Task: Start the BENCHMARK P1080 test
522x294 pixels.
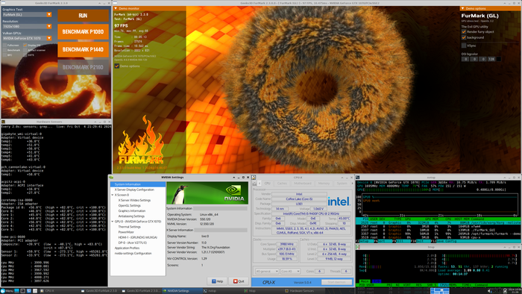Action: click(83, 31)
